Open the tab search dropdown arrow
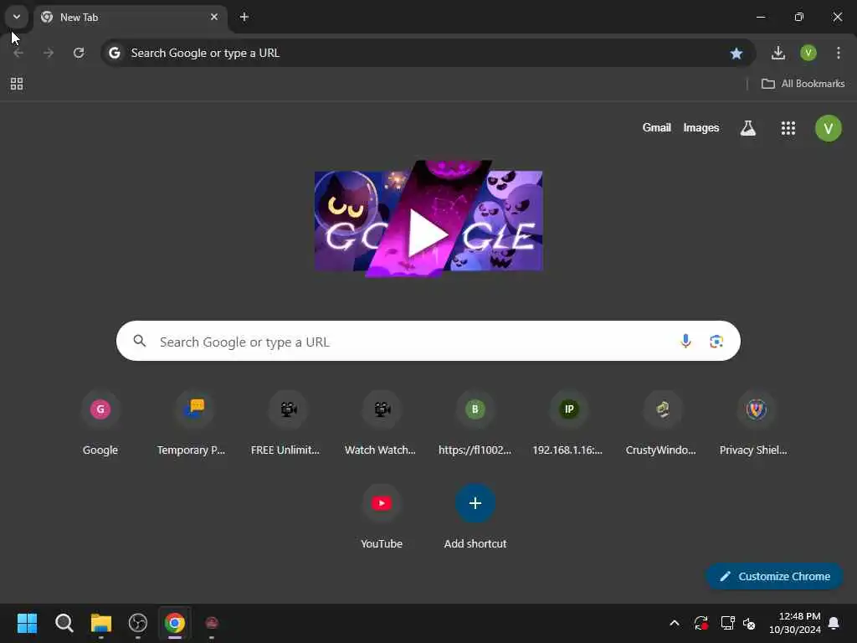 [x=17, y=17]
